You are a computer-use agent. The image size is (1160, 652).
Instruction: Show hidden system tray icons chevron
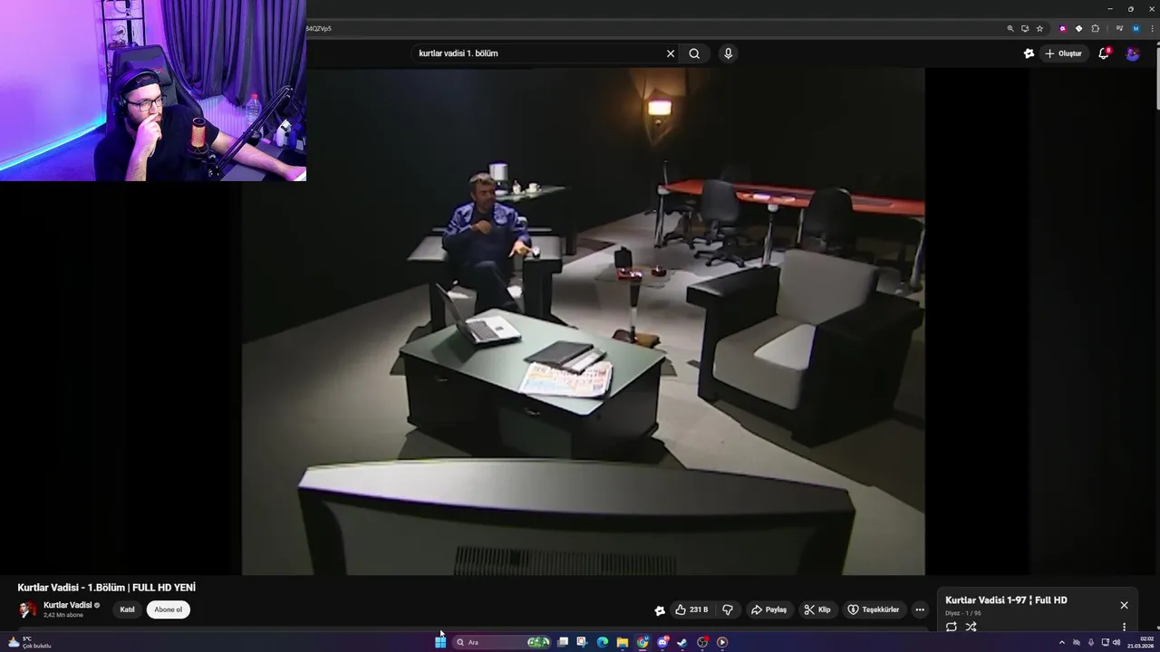pyautogui.click(x=1062, y=642)
